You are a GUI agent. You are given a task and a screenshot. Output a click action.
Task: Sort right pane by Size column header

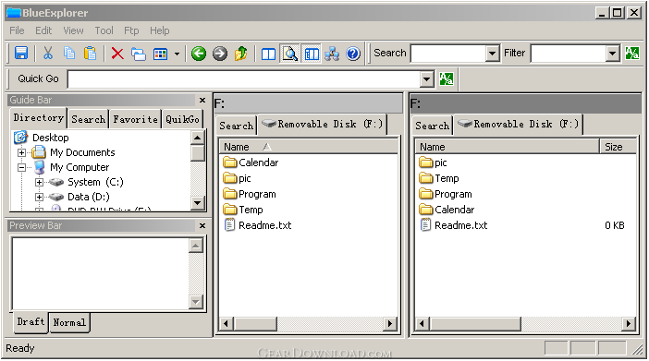click(x=618, y=147)
